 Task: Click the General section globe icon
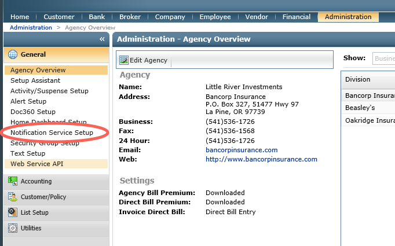[12, 54]
